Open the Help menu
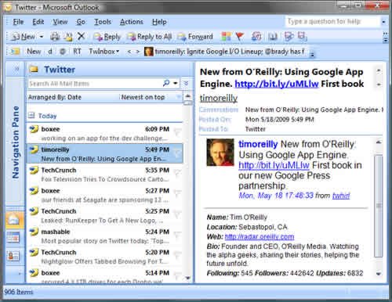 pyautogui.click(x=159, y=22)
